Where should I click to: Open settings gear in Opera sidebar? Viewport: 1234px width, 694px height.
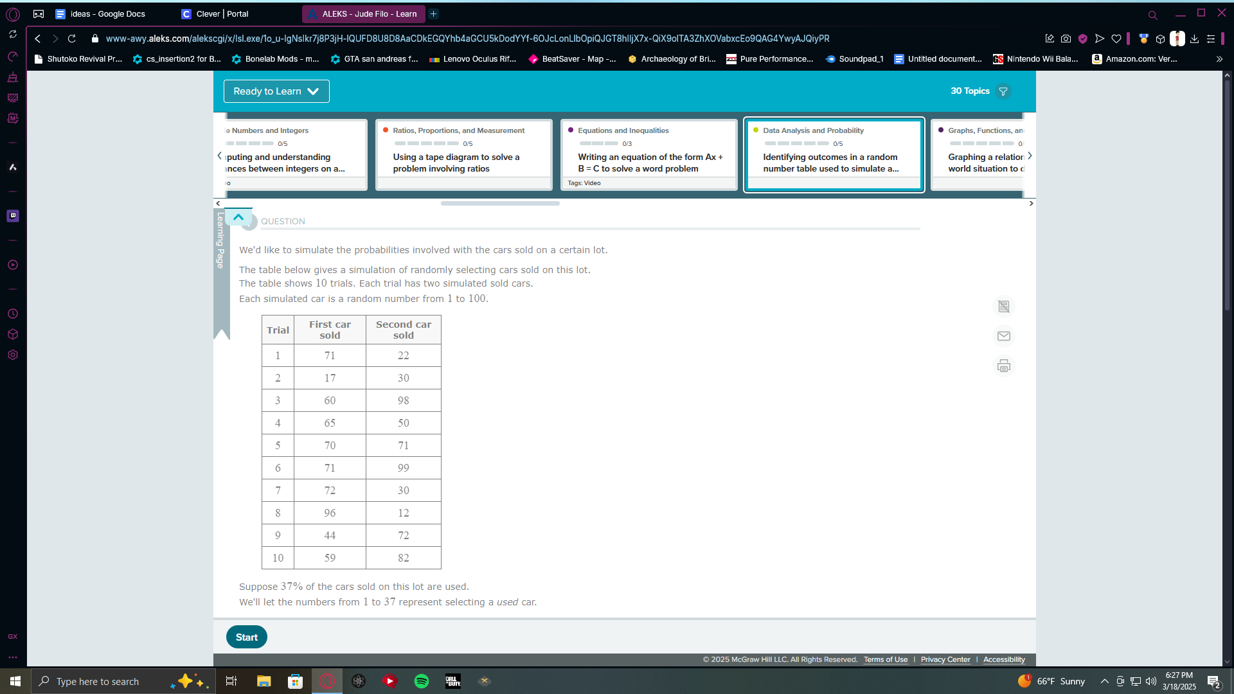(x=13, y=355)
